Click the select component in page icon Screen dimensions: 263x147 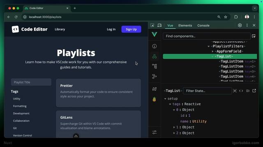[254, 36]
